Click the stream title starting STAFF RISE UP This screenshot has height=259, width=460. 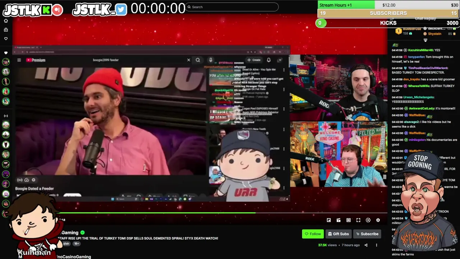pos(138,238)
